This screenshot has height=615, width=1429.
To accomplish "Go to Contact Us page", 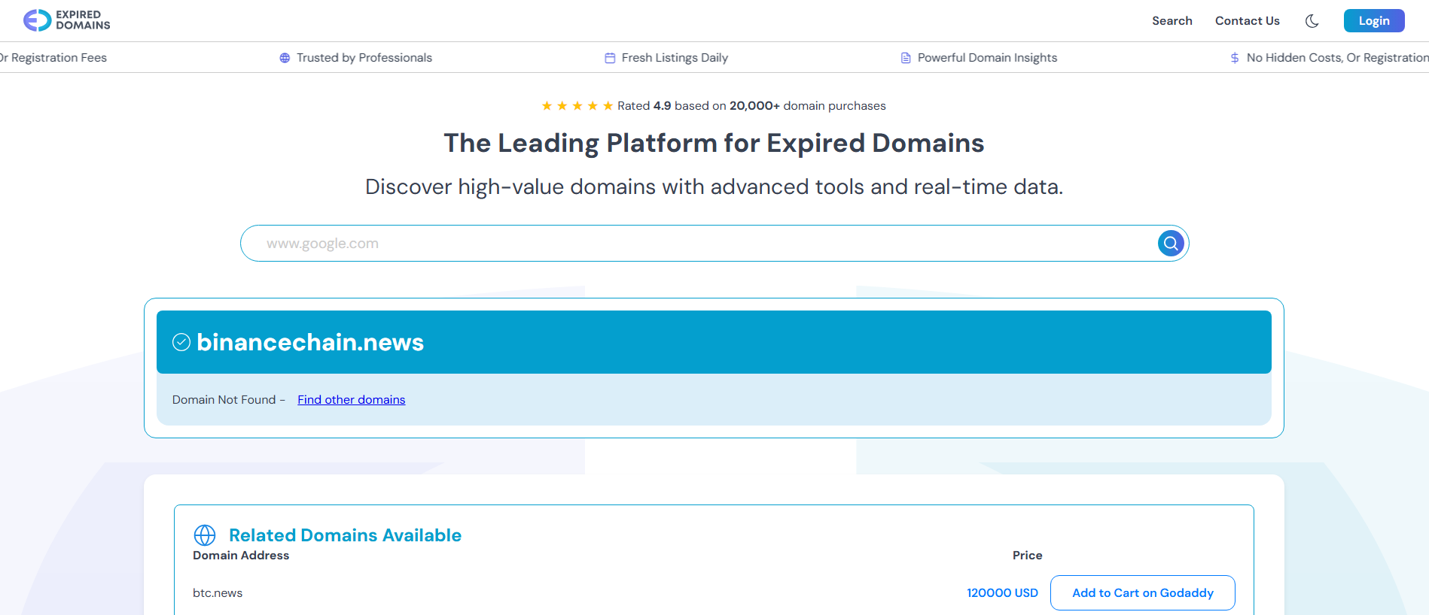I will (x=1247, y=21).
